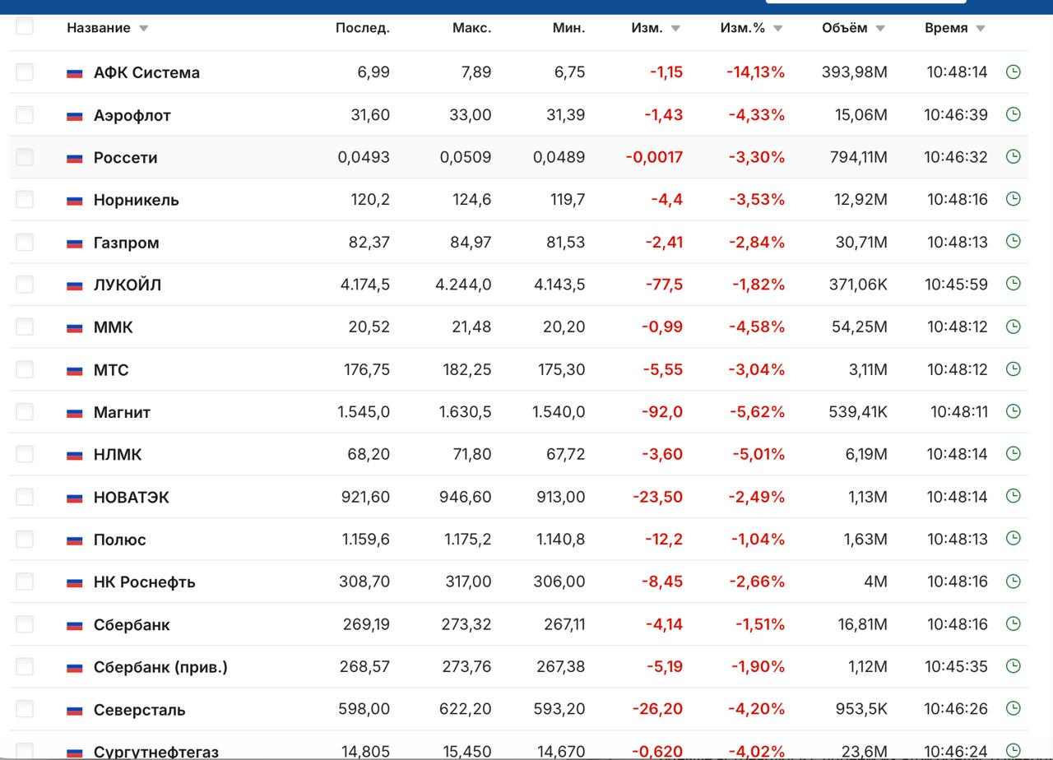Tick the checkbox for Аэрофлот

tap(25, 114)
